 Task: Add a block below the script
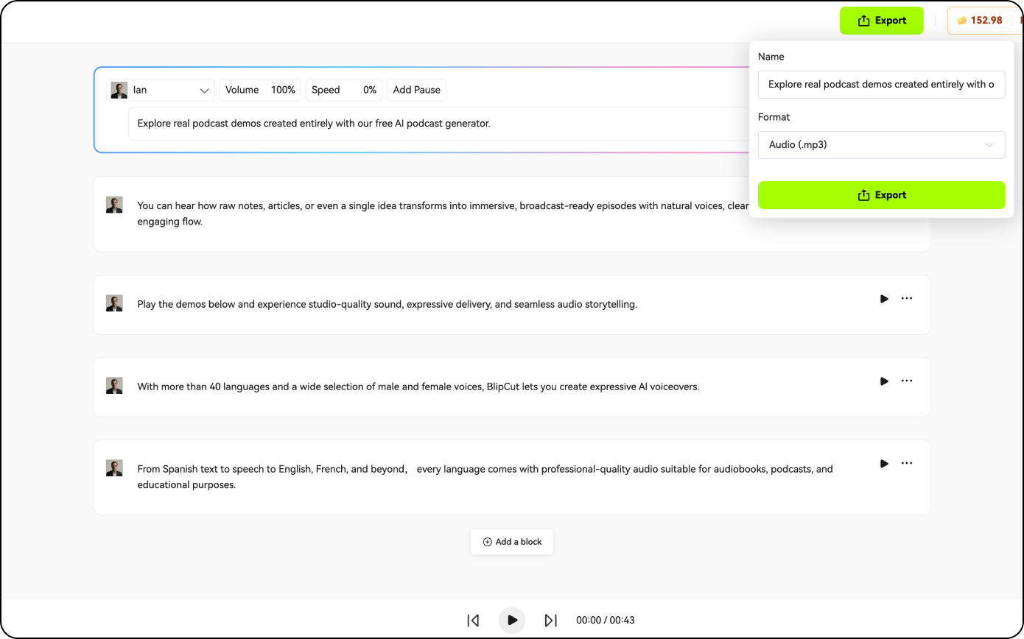pos(512,542)
